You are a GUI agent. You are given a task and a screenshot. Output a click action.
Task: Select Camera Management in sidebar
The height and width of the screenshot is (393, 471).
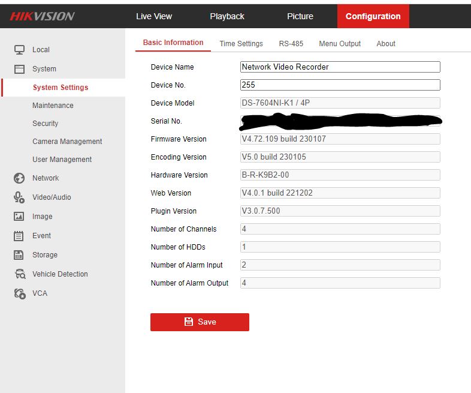[x=67, y=142]
